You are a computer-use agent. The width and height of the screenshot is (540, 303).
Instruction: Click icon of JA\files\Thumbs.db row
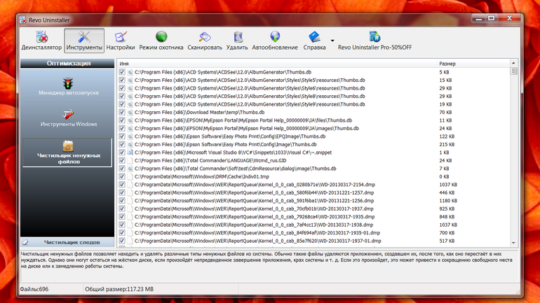click(x=130, y=120)
